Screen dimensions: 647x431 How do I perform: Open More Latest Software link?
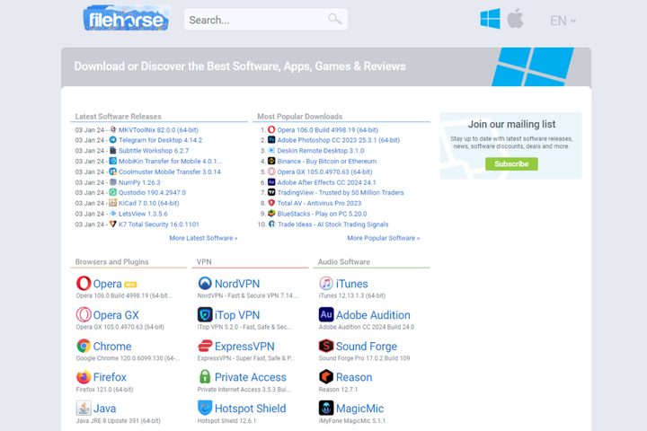tap(203, 238)
